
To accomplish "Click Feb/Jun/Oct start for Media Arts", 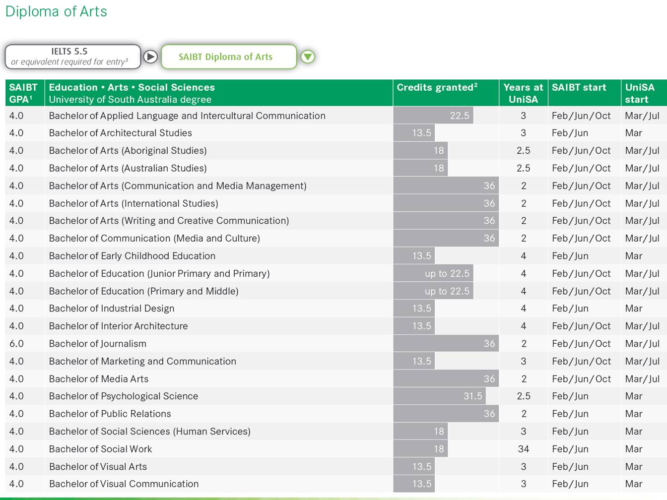I will coord(581,379).
